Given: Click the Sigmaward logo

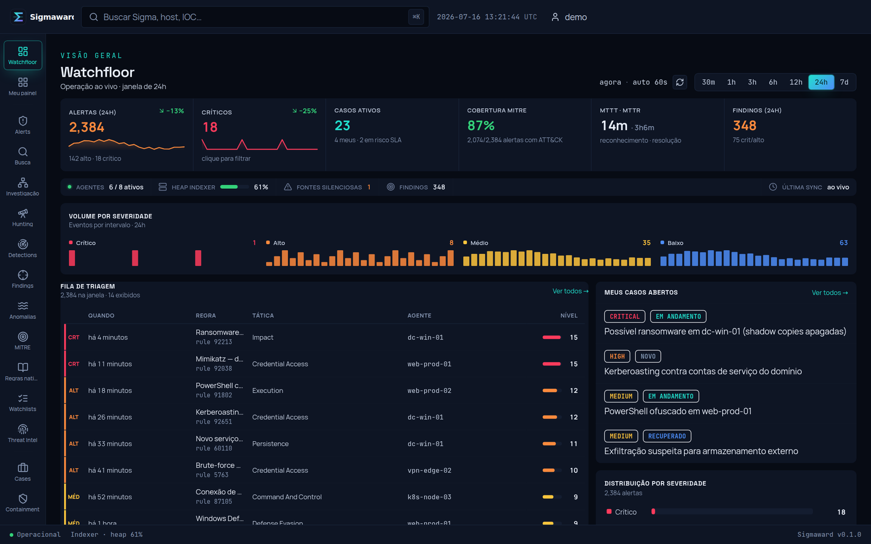Looking at the screenshot, I should [42, 17].
